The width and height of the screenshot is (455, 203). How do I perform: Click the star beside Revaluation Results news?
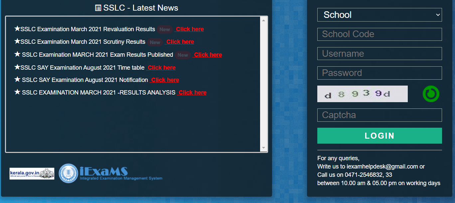coord(17,29)
